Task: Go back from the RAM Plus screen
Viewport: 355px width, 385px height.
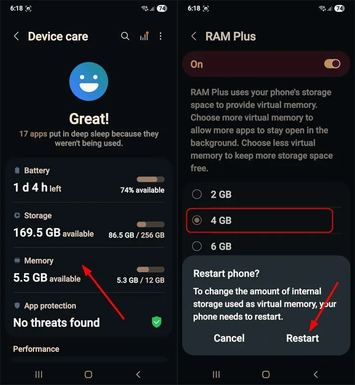Action: point(194,36)
